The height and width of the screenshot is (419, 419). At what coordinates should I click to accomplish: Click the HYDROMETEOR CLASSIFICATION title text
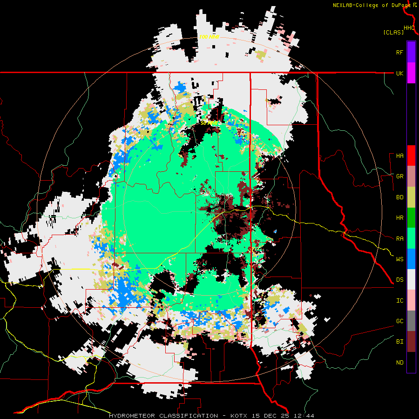[163, 416]
